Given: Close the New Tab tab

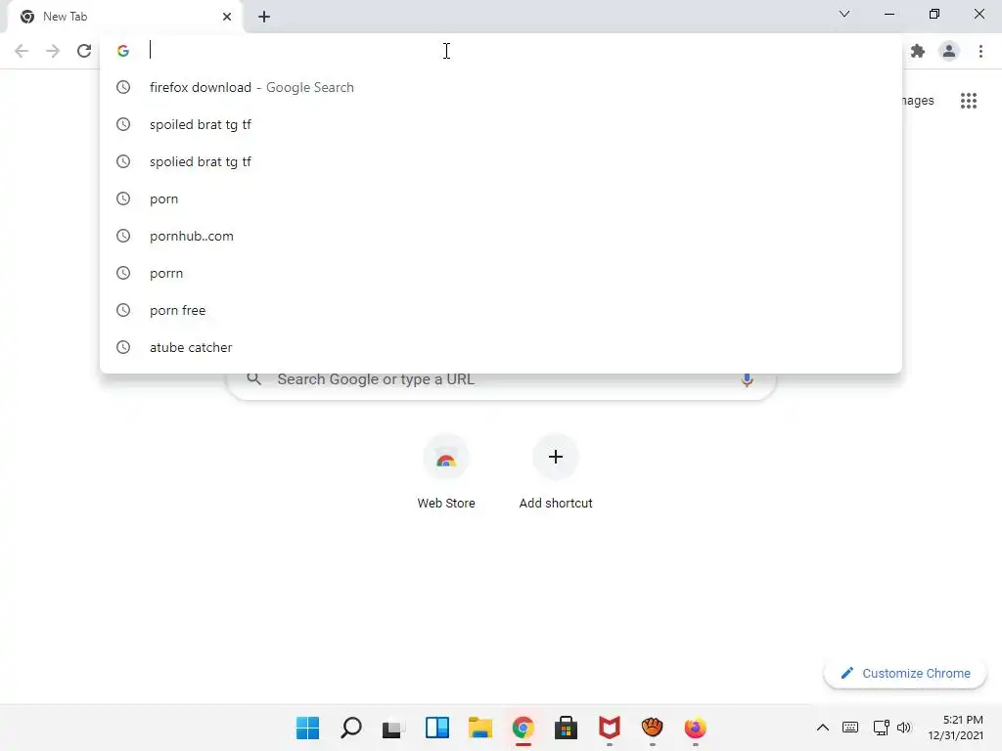Looking at the screenshot, I should [x=227, y=17].
